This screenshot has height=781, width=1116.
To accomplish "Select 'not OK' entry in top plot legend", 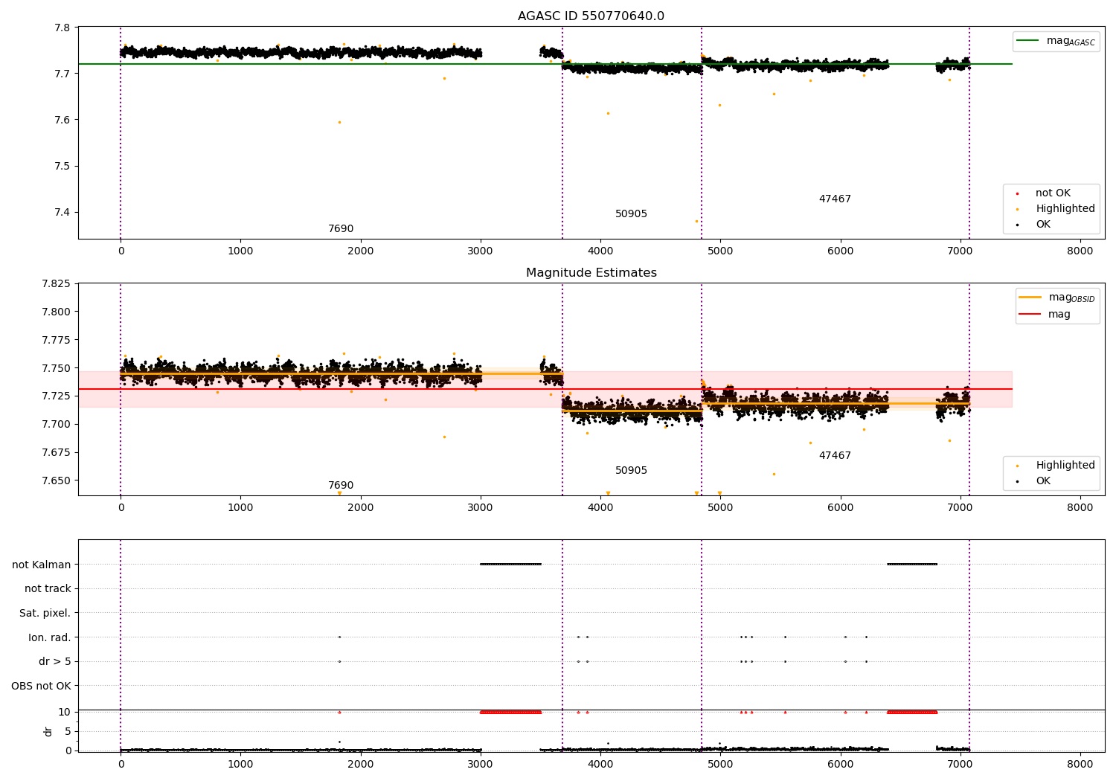I will pos(1053,193).
